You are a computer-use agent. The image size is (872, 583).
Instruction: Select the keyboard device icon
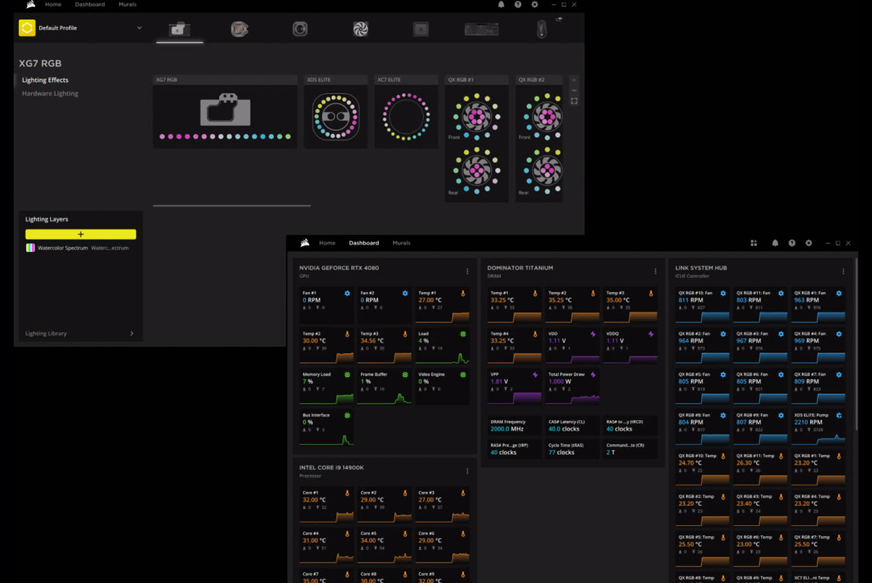click(481, 29)
